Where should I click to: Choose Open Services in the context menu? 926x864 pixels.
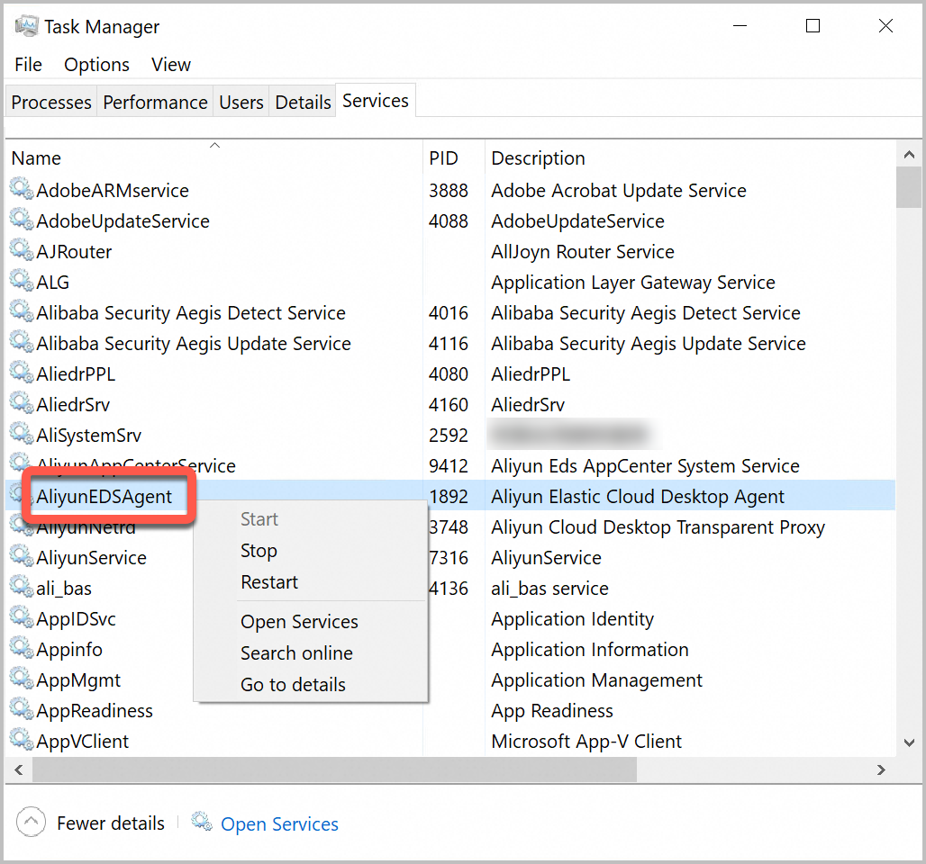coord(310,621)
